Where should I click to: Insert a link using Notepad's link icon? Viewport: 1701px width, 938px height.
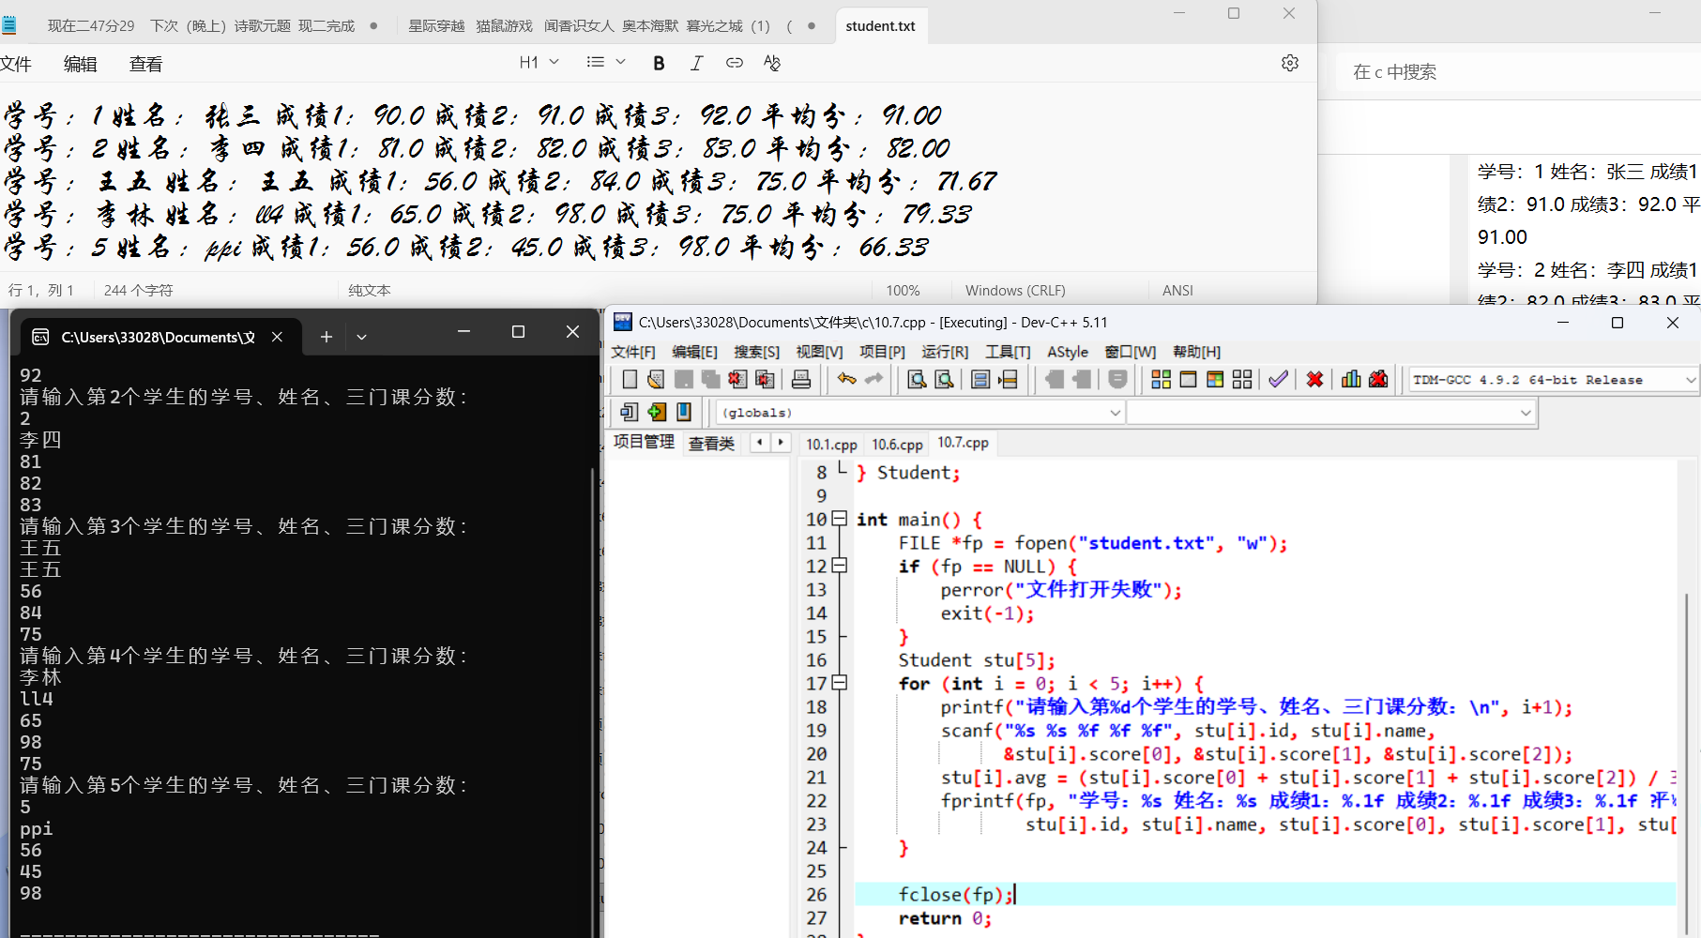(735, 63)
